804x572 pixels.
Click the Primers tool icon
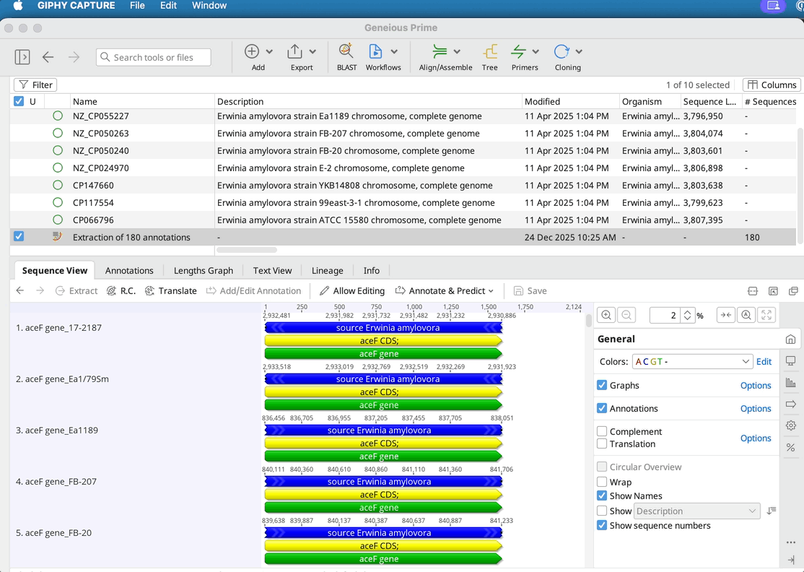pyautogui.click(x=518, y=52)
